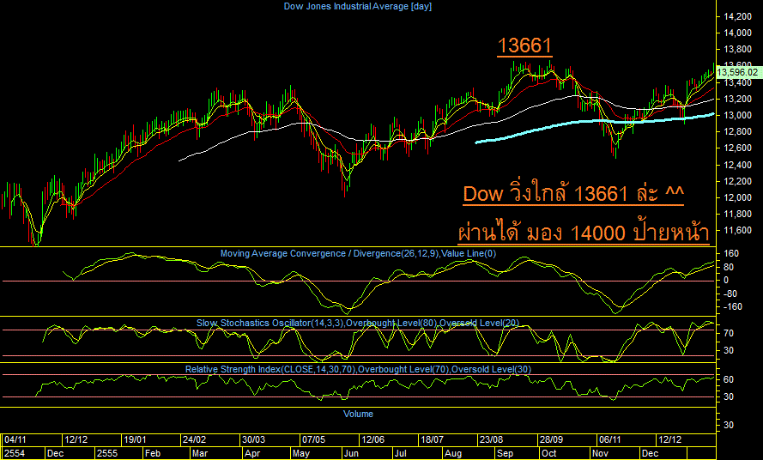The image size is (763, 460).
Task: Select the Relative Strength Index panel title
Action: [358, 370]
